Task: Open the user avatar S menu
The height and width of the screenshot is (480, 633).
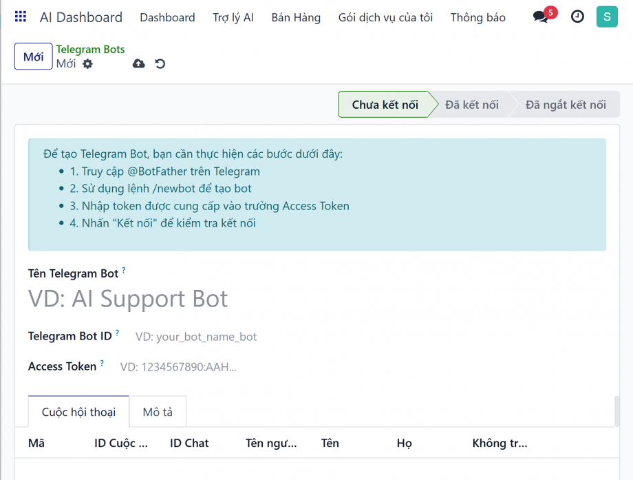Action: point(607,17)
